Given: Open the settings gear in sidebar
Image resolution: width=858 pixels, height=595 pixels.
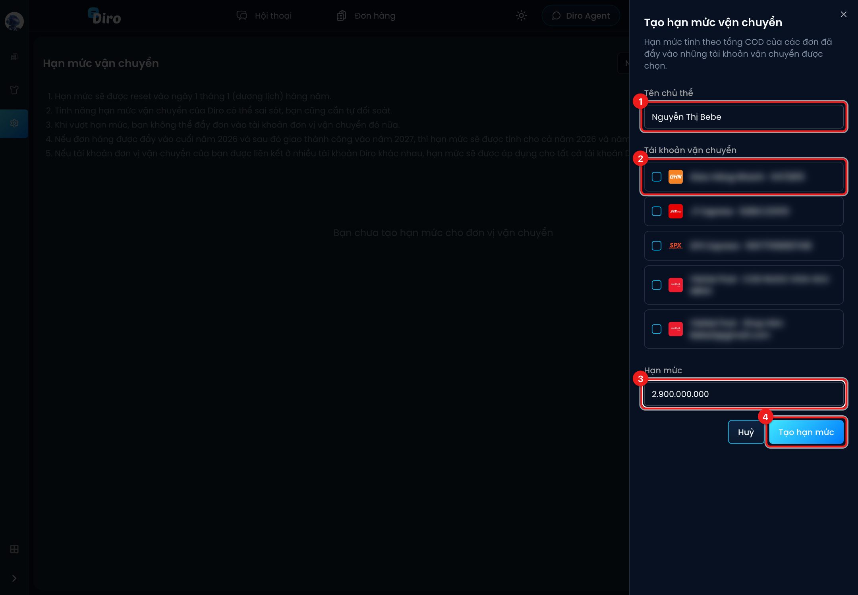Looking at the screenshot, I should pyautogui.click(x=14, y=123).
